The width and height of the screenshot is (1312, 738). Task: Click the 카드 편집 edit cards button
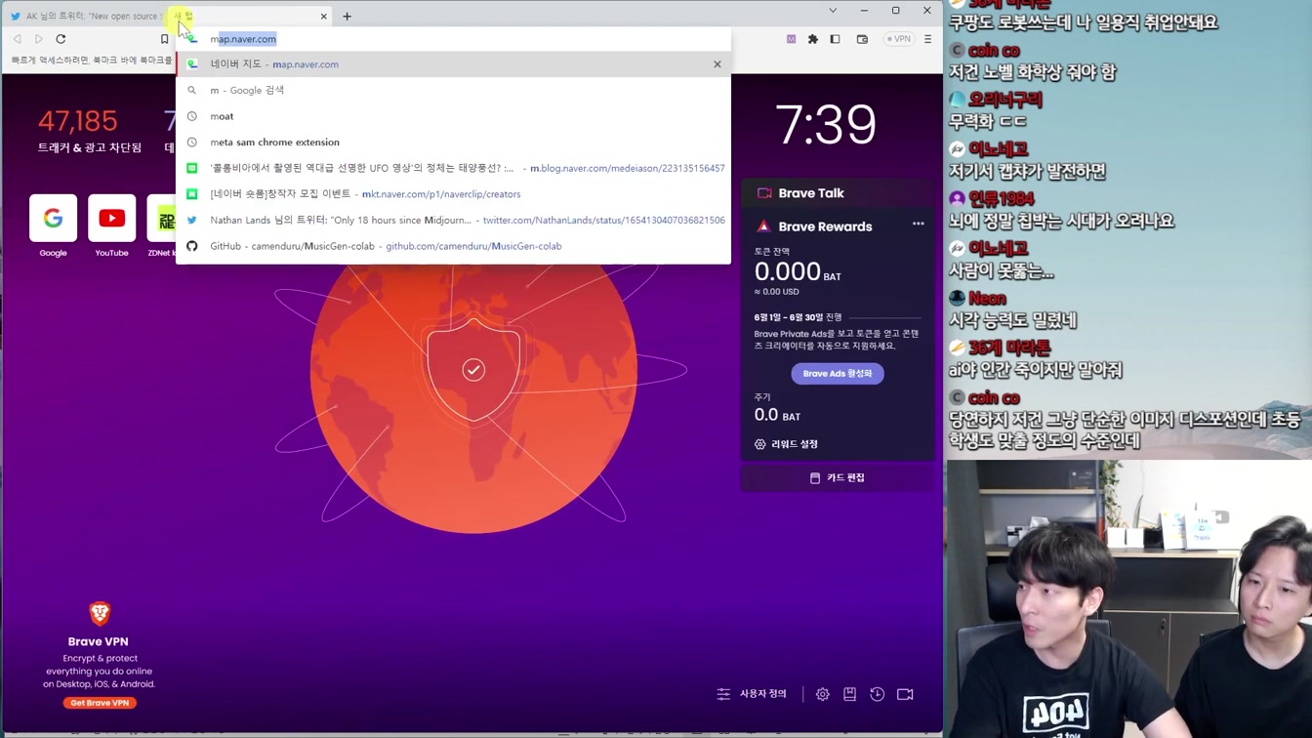pyautogui.click(x=839, y=477)
